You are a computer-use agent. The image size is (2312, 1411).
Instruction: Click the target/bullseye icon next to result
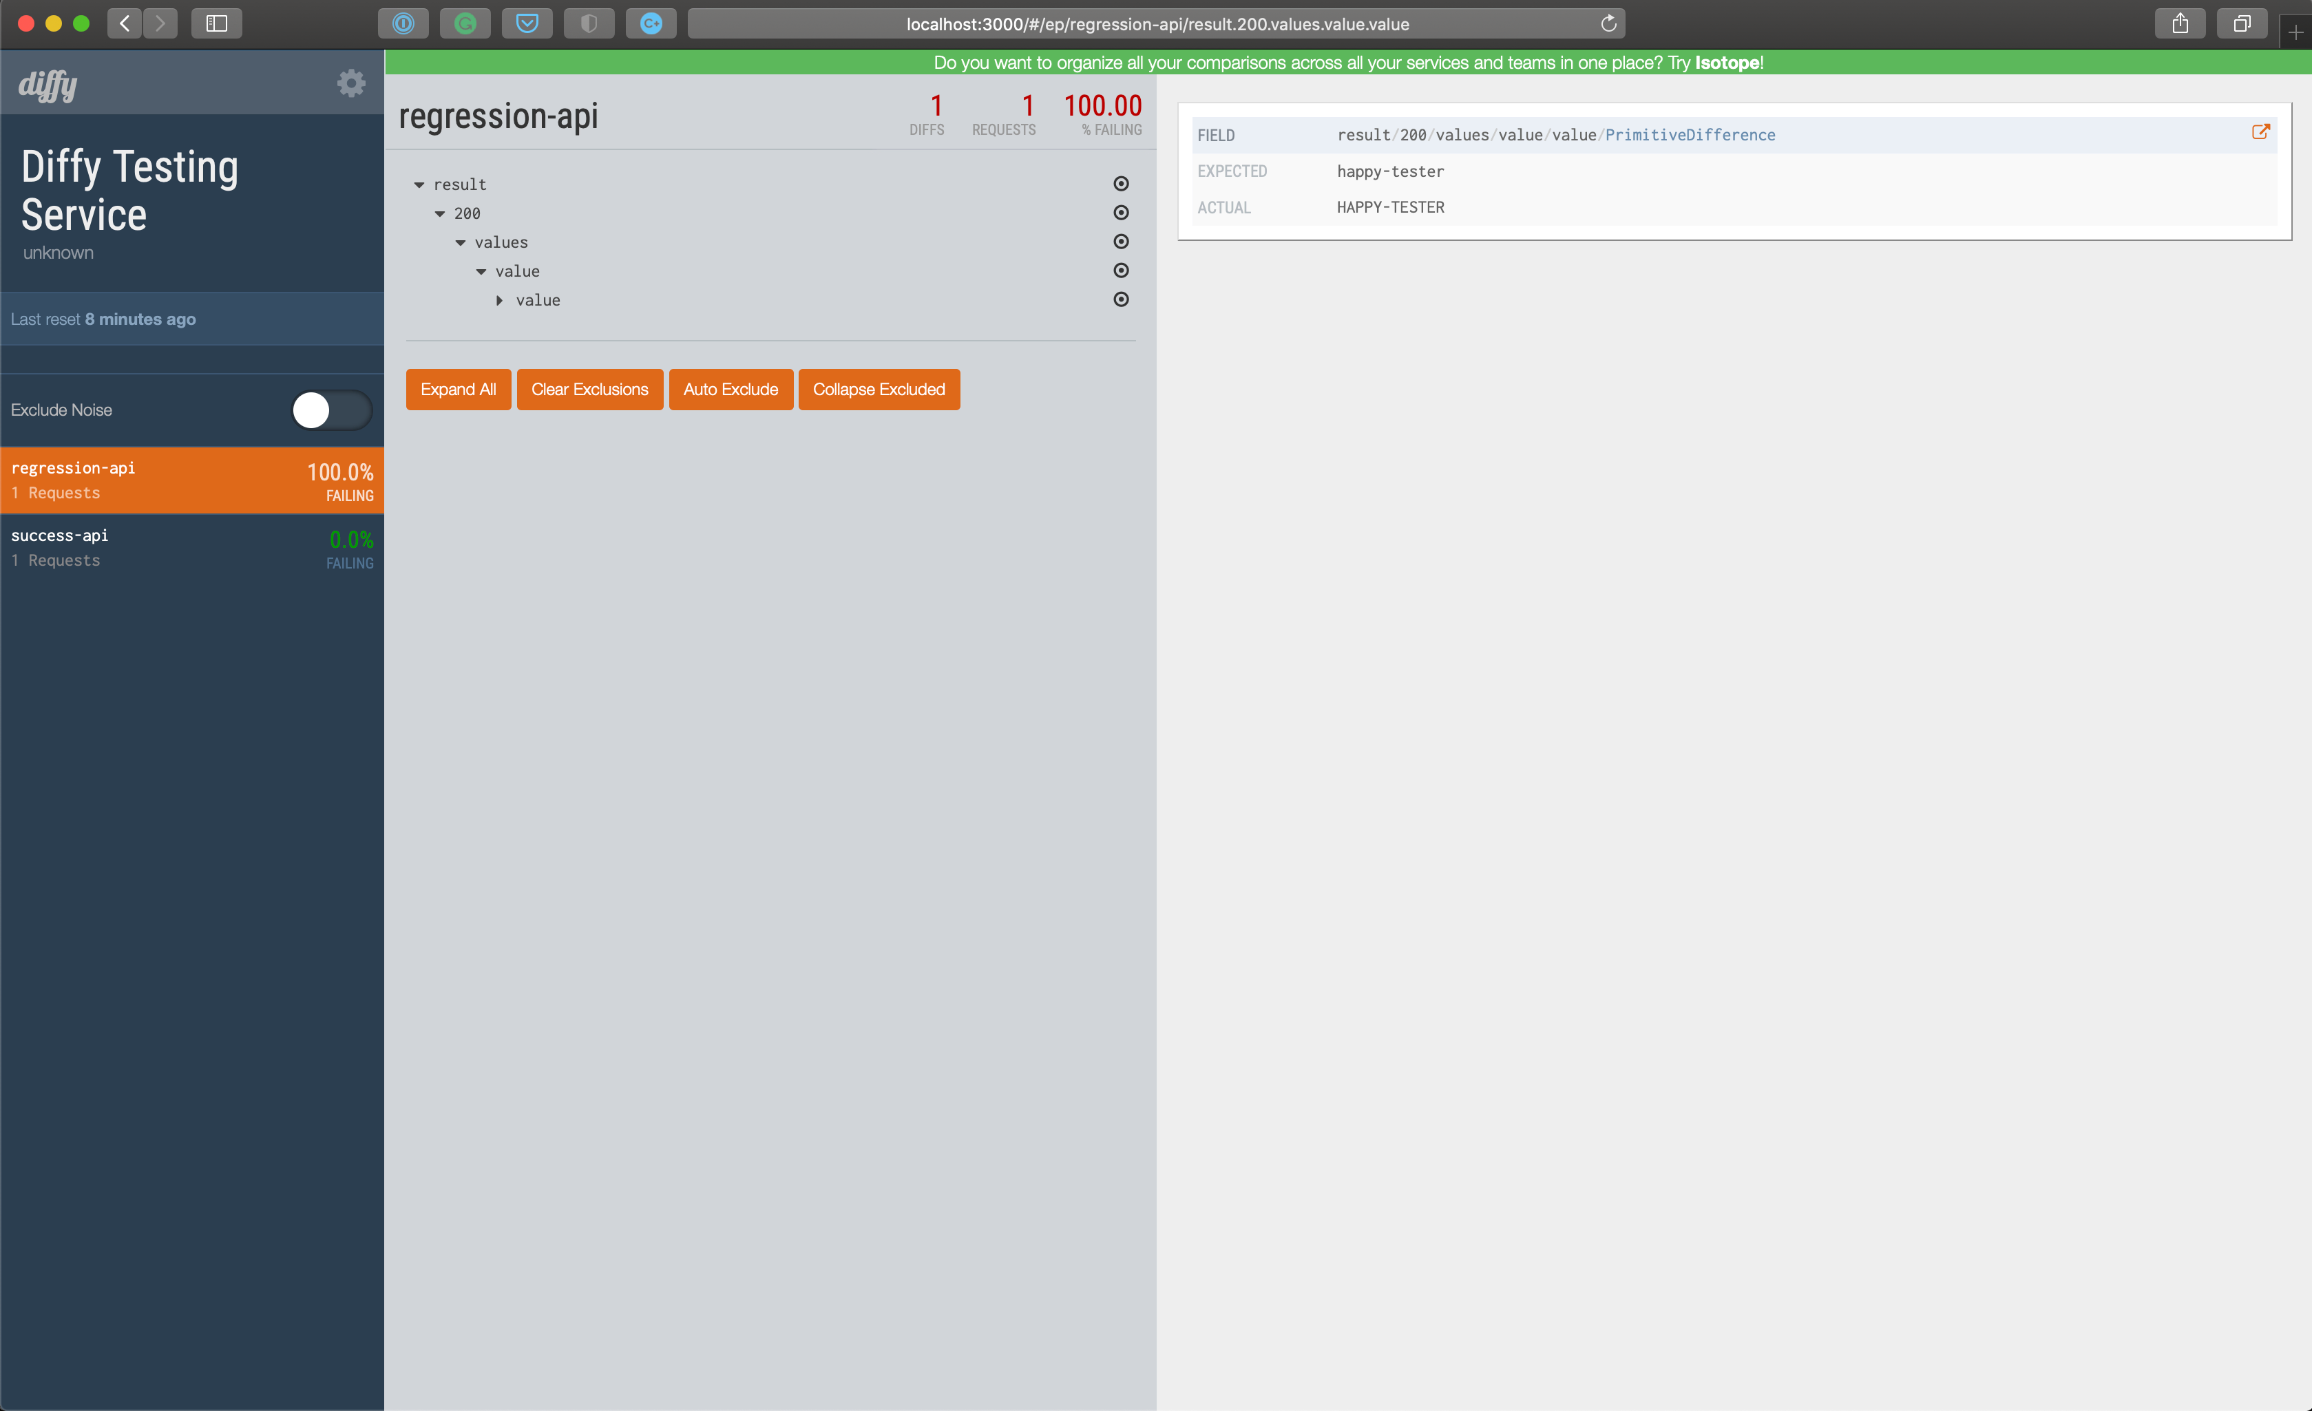pos(1122,183)
